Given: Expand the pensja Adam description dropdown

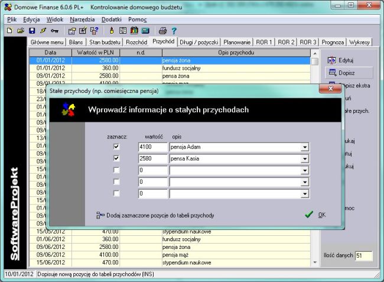Looking at the screenshot, I should 305,147.
